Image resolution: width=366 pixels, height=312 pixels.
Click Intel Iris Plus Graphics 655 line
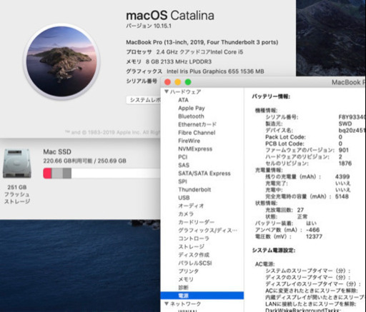(195, 71)
